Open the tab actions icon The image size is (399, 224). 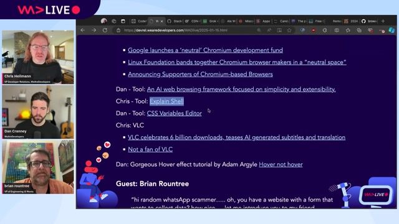[123, 21]
